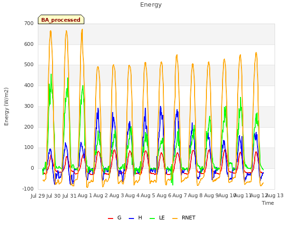This screenshot has height=227, width=303.
Task: Toggle the G series legend entry
Action: 115,218
